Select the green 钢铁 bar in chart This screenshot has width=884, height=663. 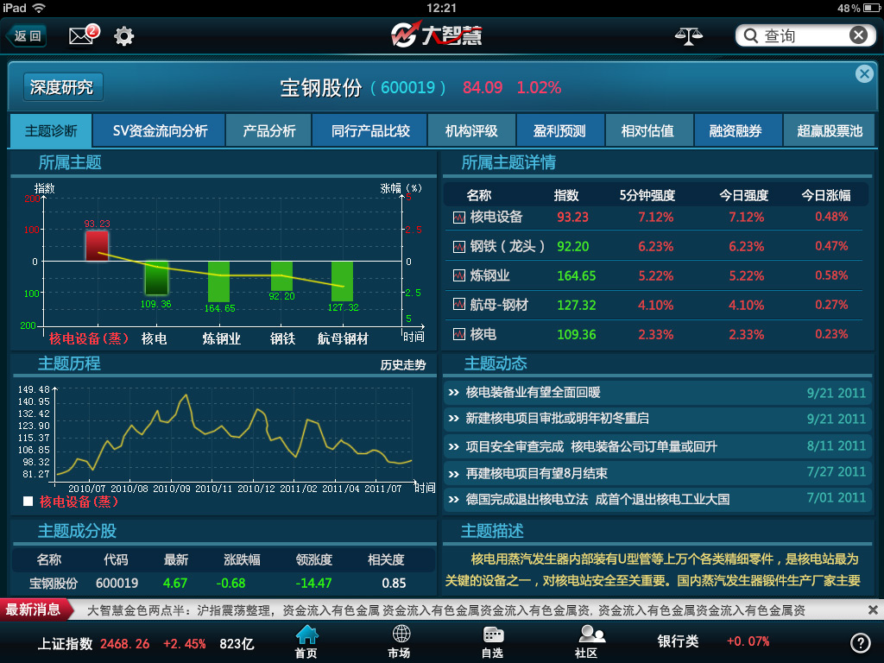[281, 276]
